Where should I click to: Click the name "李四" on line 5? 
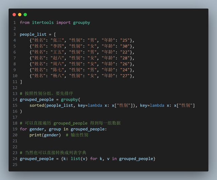pos(57,46)
